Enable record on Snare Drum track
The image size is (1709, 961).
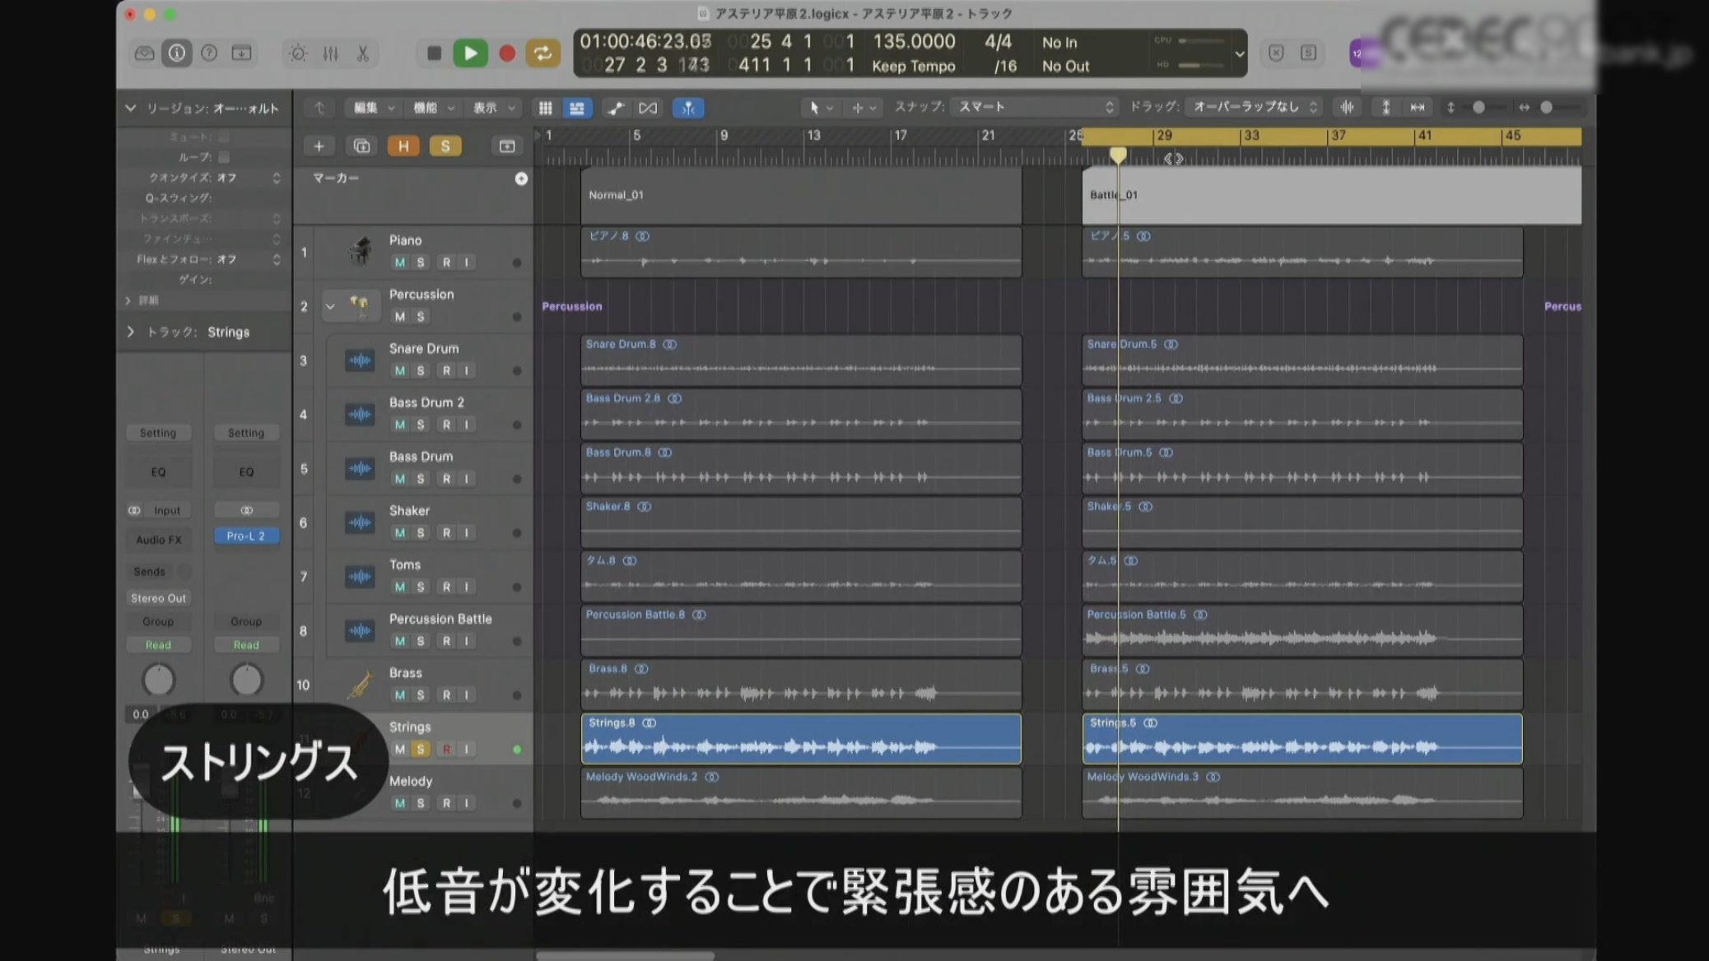pyautogui.click(x=446, y=371)
